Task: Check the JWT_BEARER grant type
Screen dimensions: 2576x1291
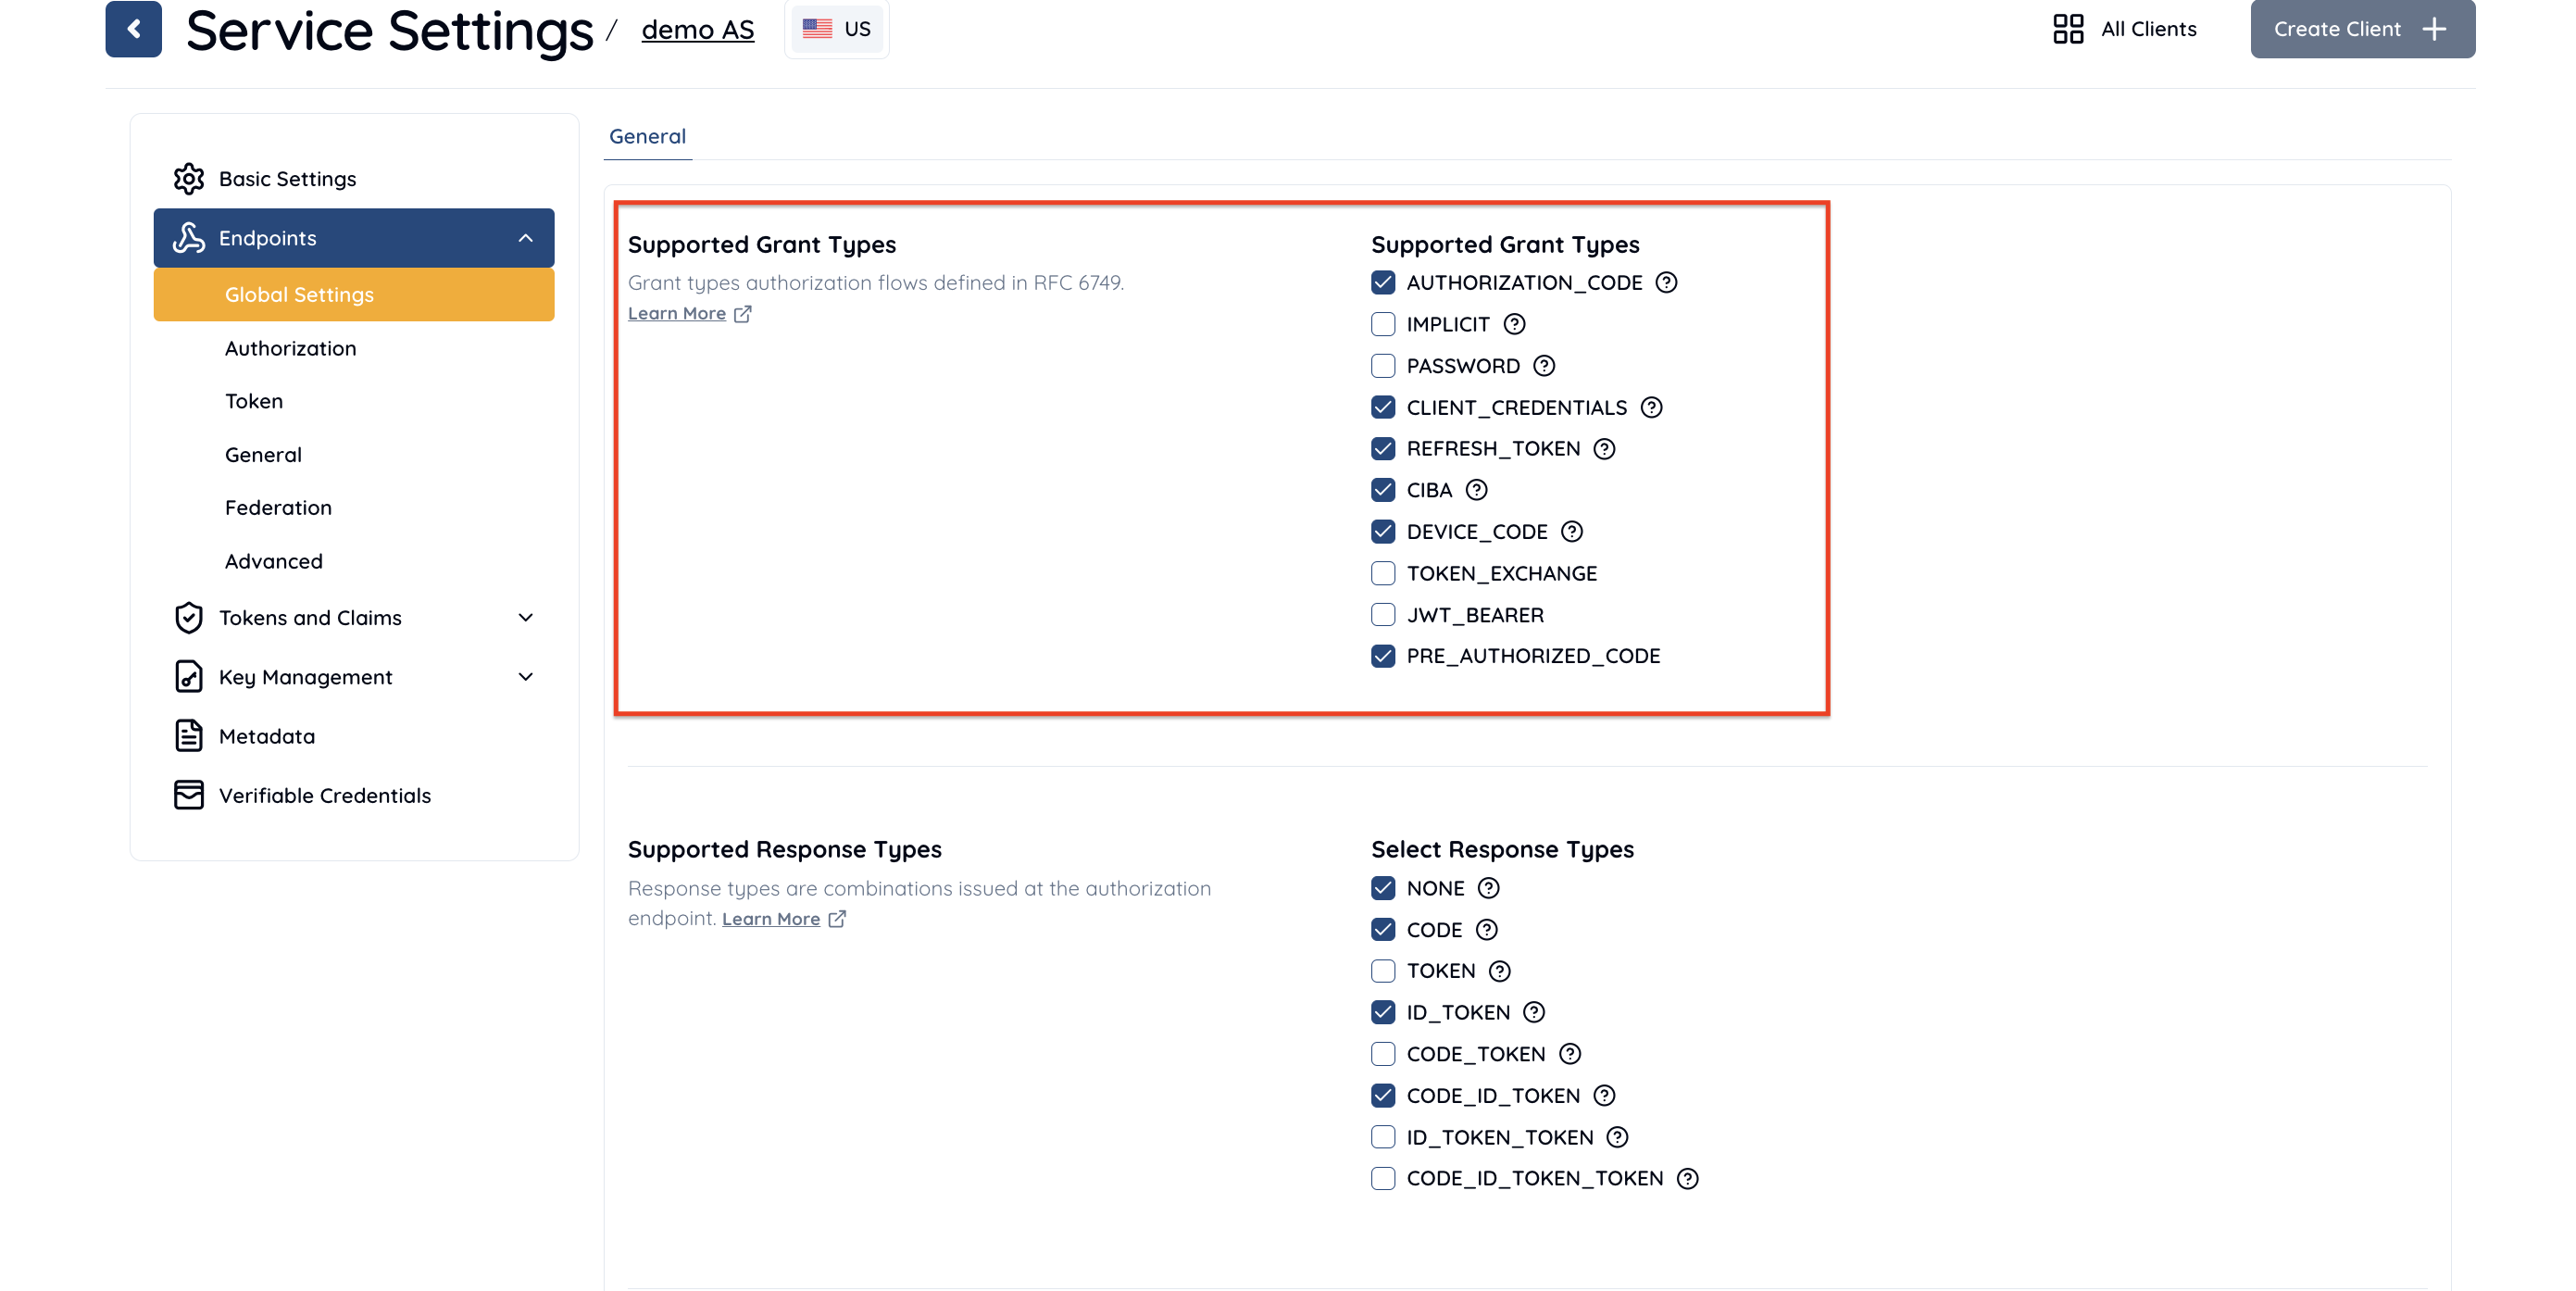Action: [x=1382, y=615]
